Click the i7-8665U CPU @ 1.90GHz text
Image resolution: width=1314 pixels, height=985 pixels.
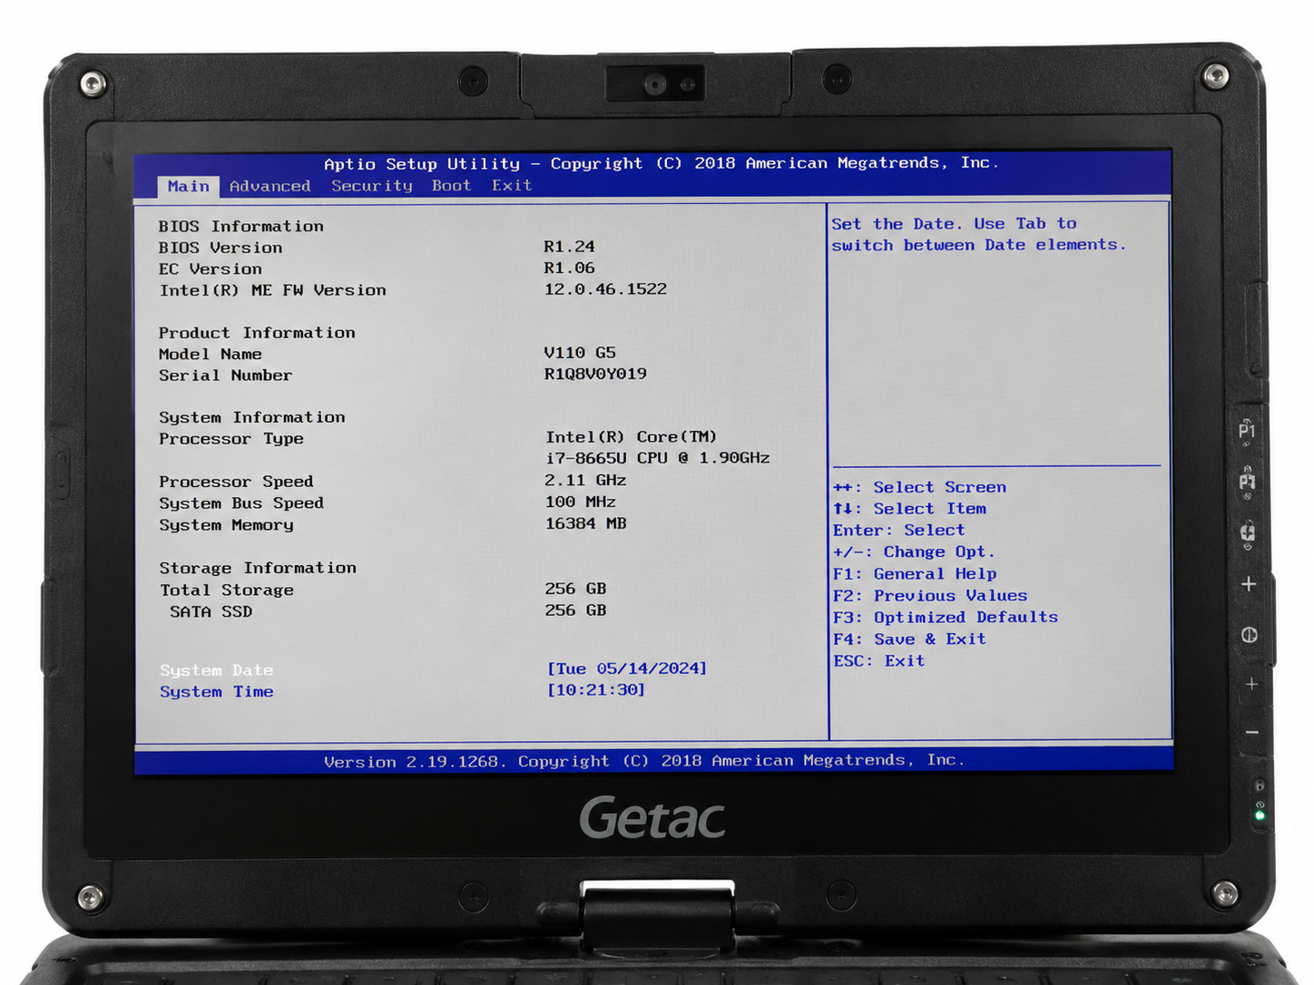click(x=657, y=458)
